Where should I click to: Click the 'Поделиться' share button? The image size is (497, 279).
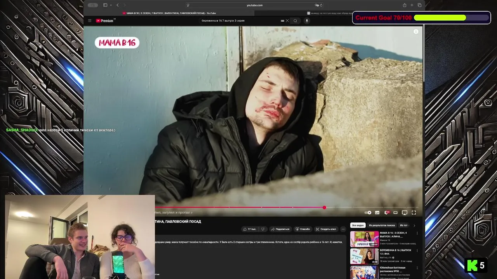(280, 229)
